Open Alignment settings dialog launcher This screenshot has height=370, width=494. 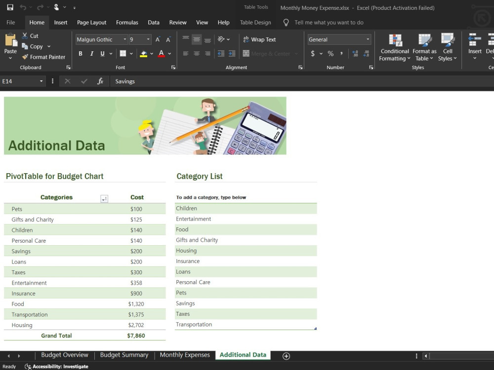point(300,67)
